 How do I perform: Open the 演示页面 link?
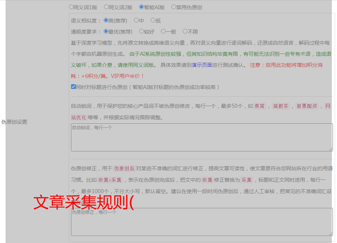[x=202, y=65]
